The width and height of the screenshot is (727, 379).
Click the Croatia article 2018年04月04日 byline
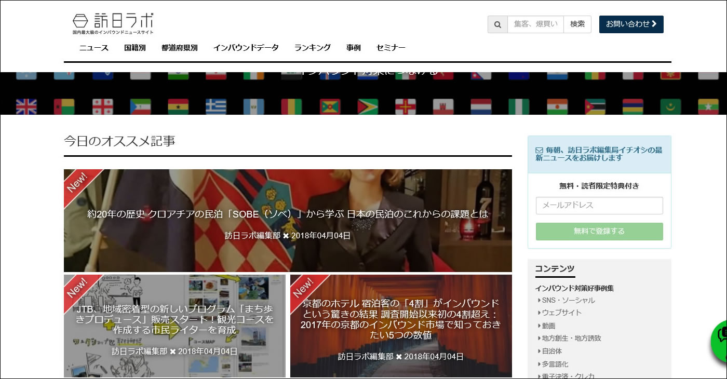click(288, 236)
